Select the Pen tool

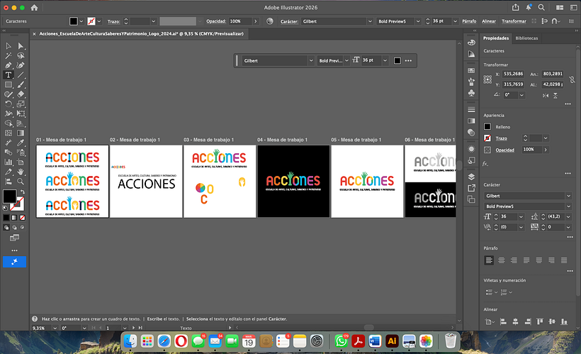point(9,65)
